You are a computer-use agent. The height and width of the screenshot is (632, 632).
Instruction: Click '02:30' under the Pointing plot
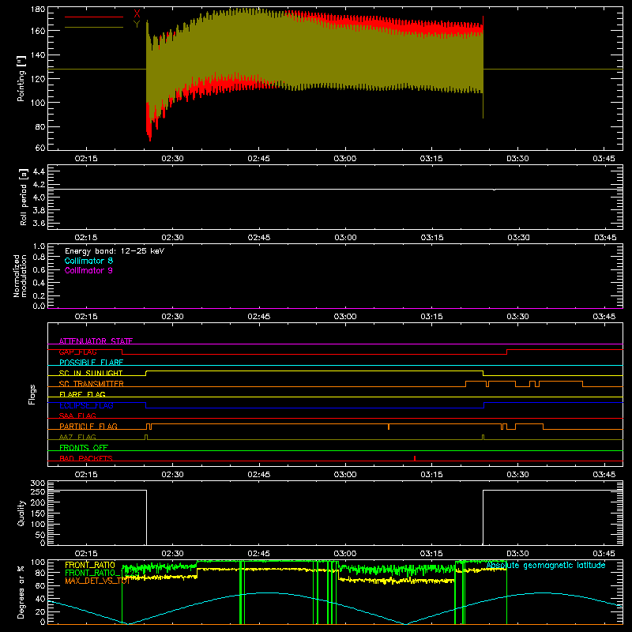[172, 159]
